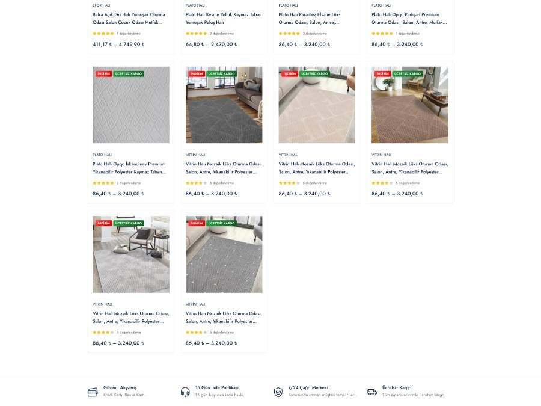Click the shield 7/24 Çağrı Merkezi icon
The height and width of the screenshot is (406, 541).
tap(278, 392)
